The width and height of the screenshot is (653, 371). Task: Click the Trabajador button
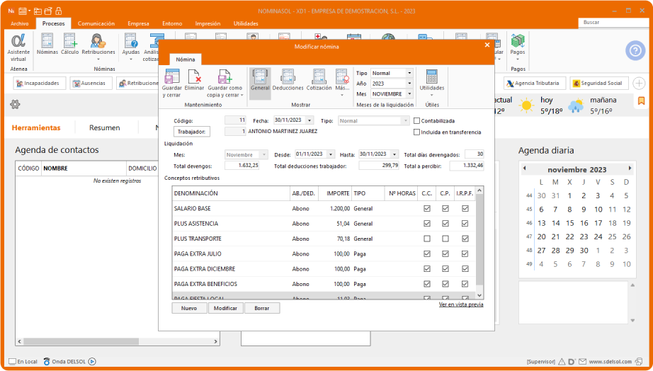191,132
